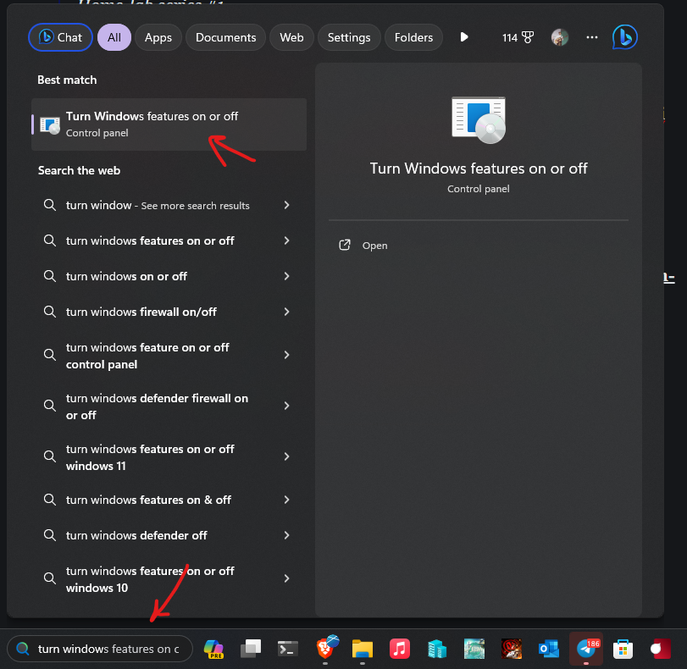Open Terminal from the taskbar
The width and height of the screenshot is (687, 669).
pyautogui.click(x=288, y=649)
